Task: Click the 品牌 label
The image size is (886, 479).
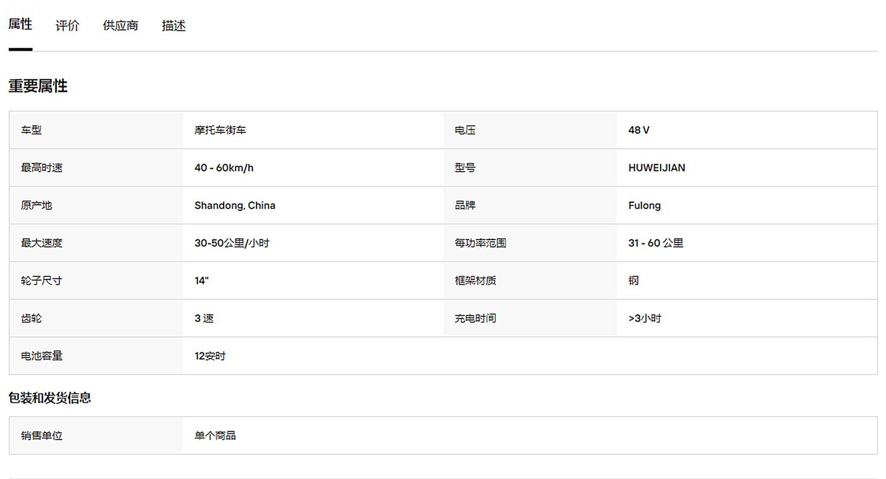Action: (465, 205)
